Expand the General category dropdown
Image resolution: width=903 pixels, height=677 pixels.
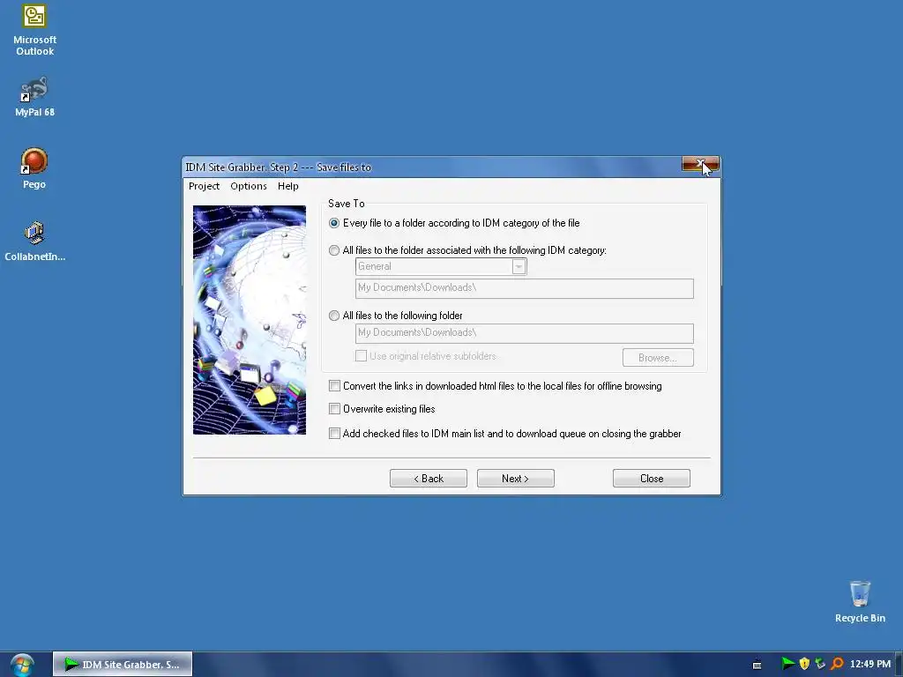coord(519,266)
